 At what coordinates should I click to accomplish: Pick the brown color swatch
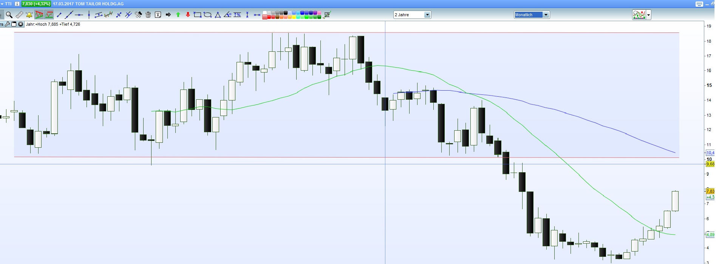(277, 17)
